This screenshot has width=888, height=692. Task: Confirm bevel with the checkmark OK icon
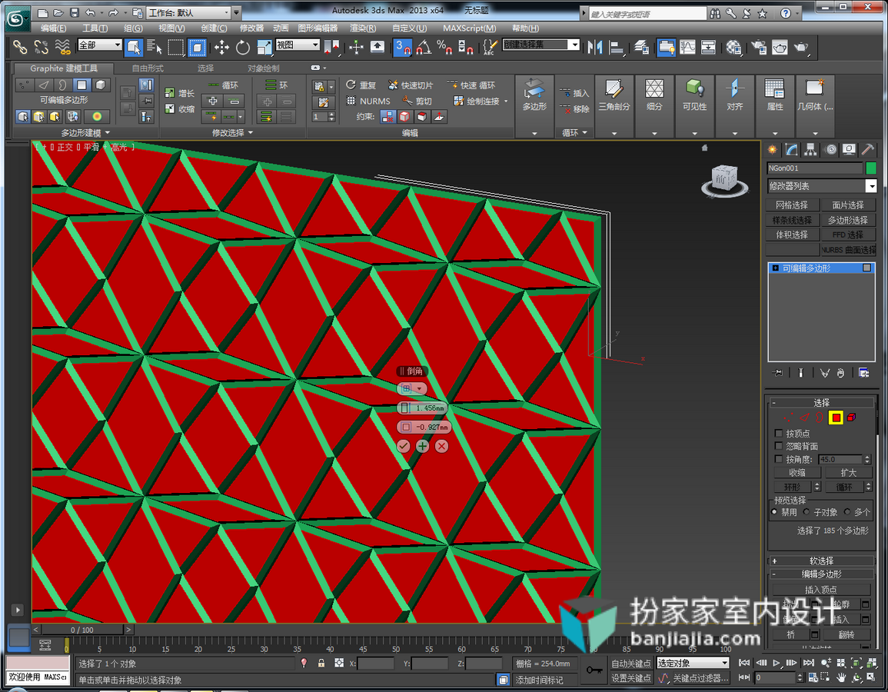(x=403, y=446)
